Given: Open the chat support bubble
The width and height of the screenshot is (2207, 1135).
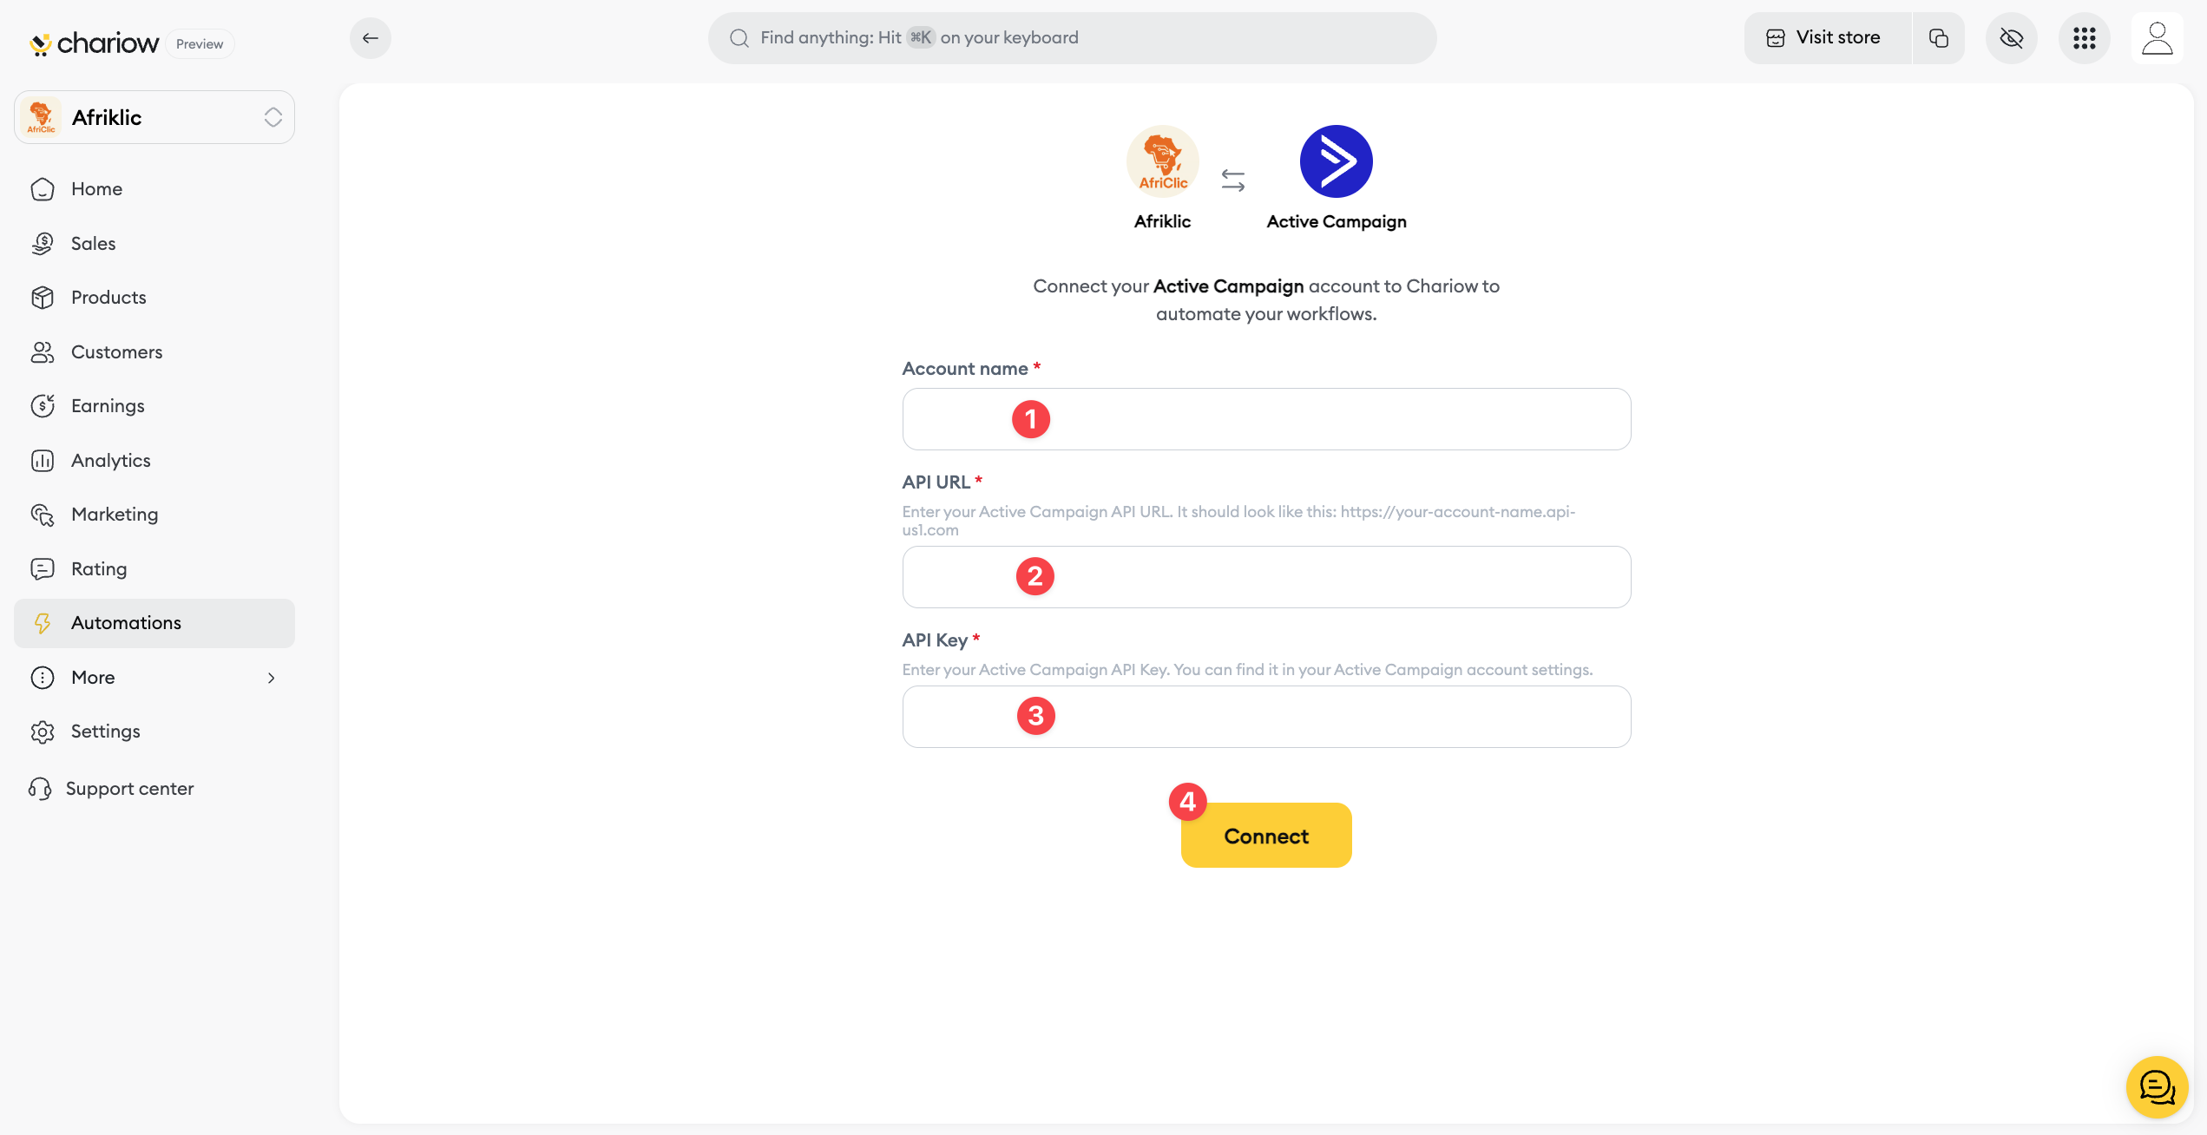Looking at the screenshot, I should (x=2157, y=1086).
